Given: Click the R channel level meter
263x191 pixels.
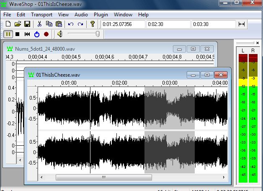Looking at the screenshot, I should [253, 118].
